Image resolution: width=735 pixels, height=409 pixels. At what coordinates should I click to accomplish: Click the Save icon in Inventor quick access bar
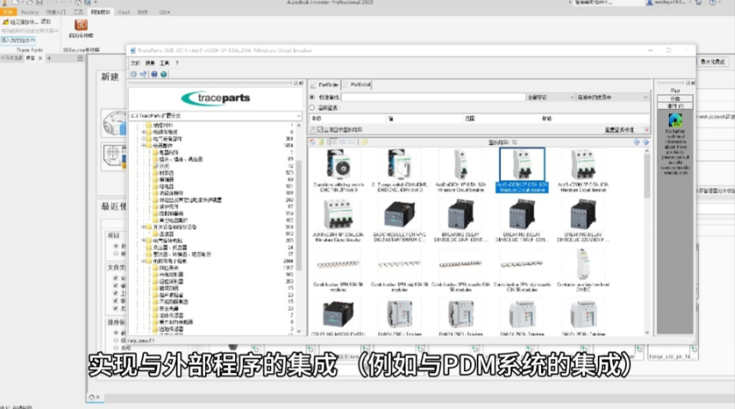pyautogui.click(x=39, y=3)
